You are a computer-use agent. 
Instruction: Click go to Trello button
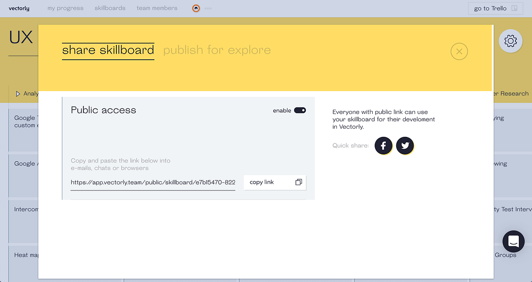(495, 8)
